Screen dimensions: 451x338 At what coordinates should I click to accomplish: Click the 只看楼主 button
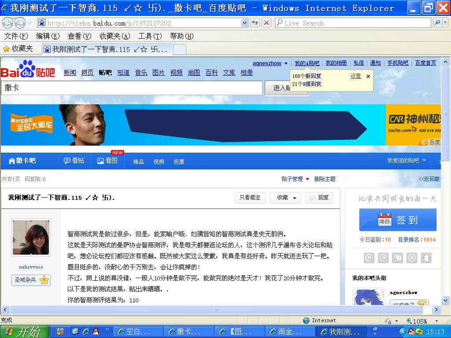(250, 198)
